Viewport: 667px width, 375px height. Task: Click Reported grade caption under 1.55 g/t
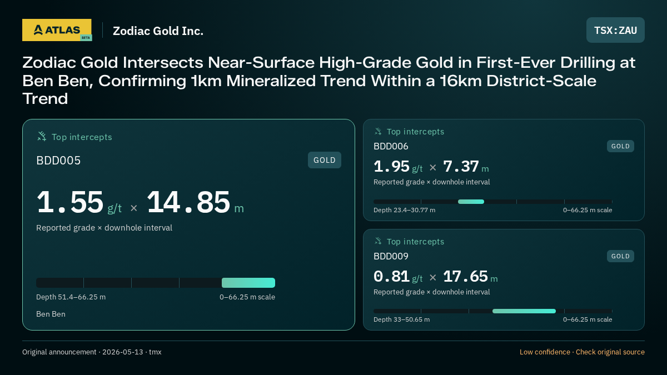coord(104,228)
